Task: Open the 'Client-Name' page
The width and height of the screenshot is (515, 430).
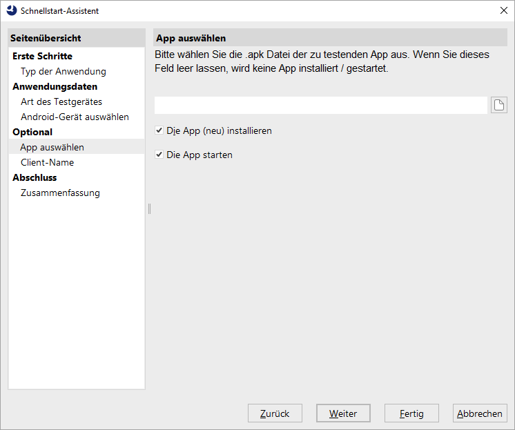Action: point(47,162)
